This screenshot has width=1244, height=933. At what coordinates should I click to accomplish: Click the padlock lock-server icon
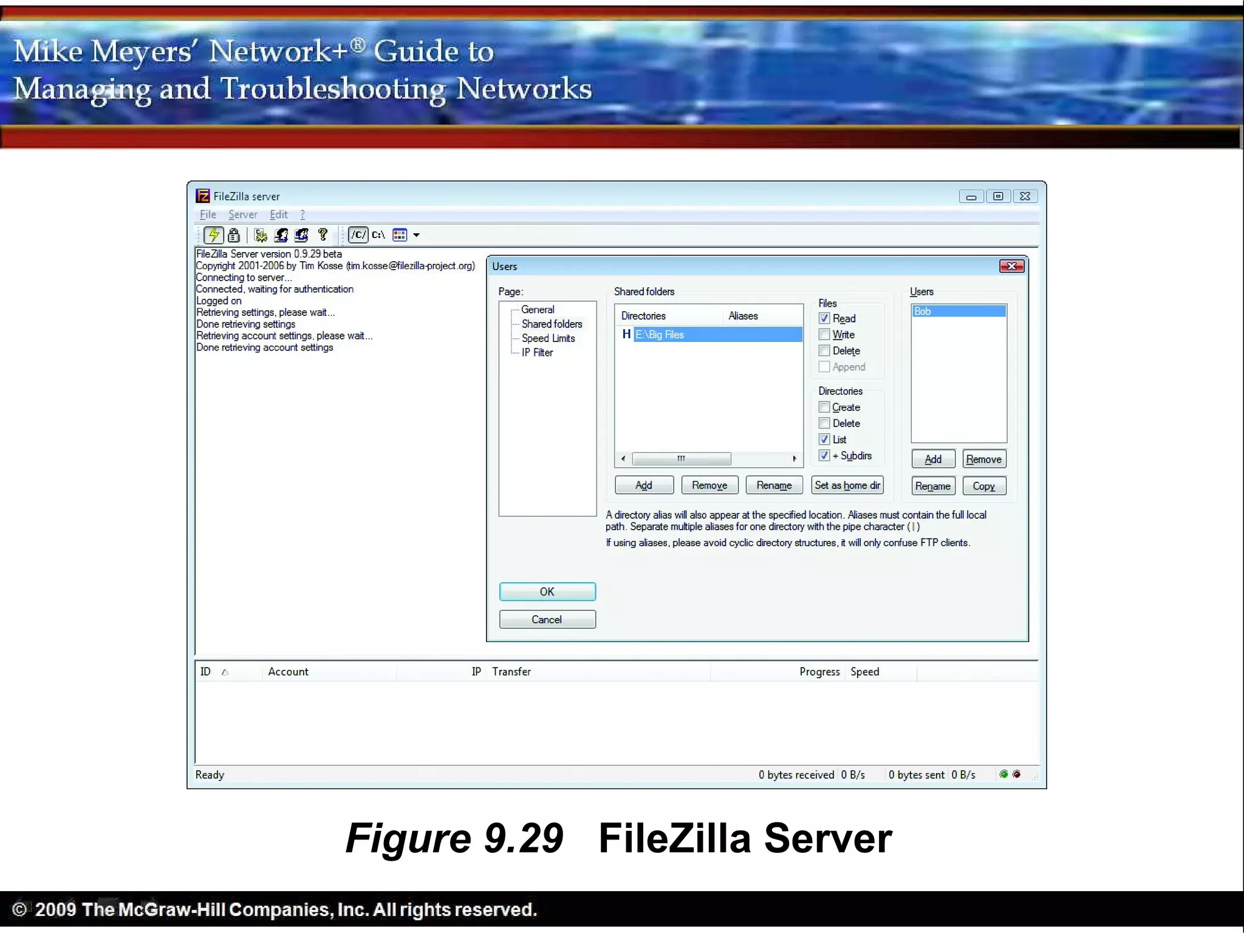234,234
